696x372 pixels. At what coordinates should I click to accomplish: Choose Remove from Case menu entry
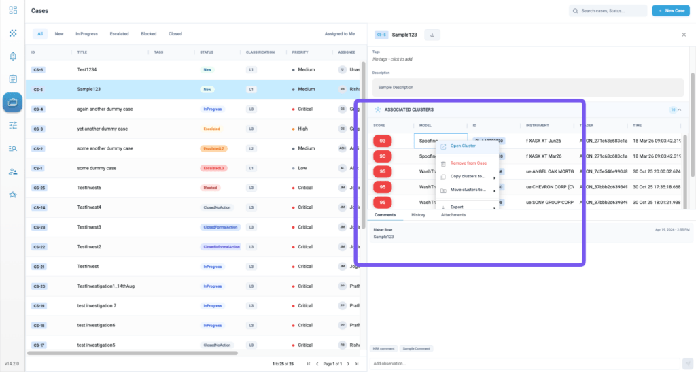[468, 163]
